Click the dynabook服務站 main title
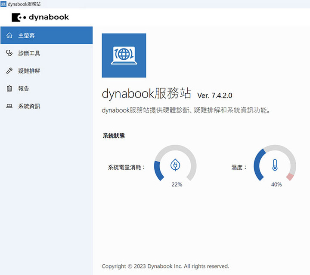The width and height of the screenshot is (310, 275). [146, 93]
